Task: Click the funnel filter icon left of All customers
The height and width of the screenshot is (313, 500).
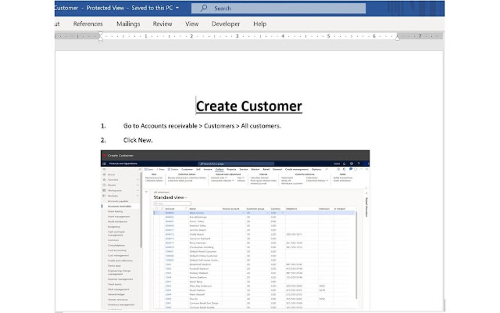Action: [x=146, y=192]
